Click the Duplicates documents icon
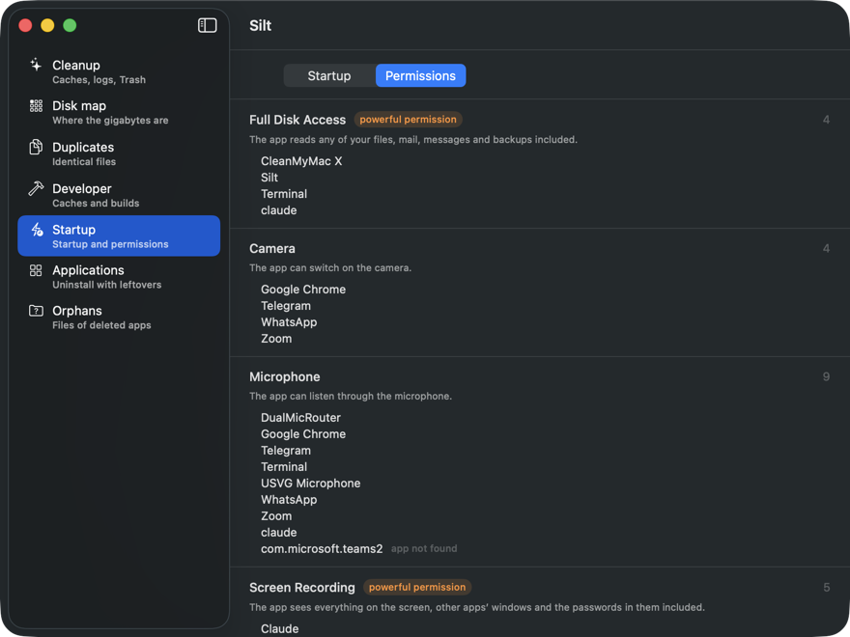This screenshot has width=850, height=637. [36, 147]
